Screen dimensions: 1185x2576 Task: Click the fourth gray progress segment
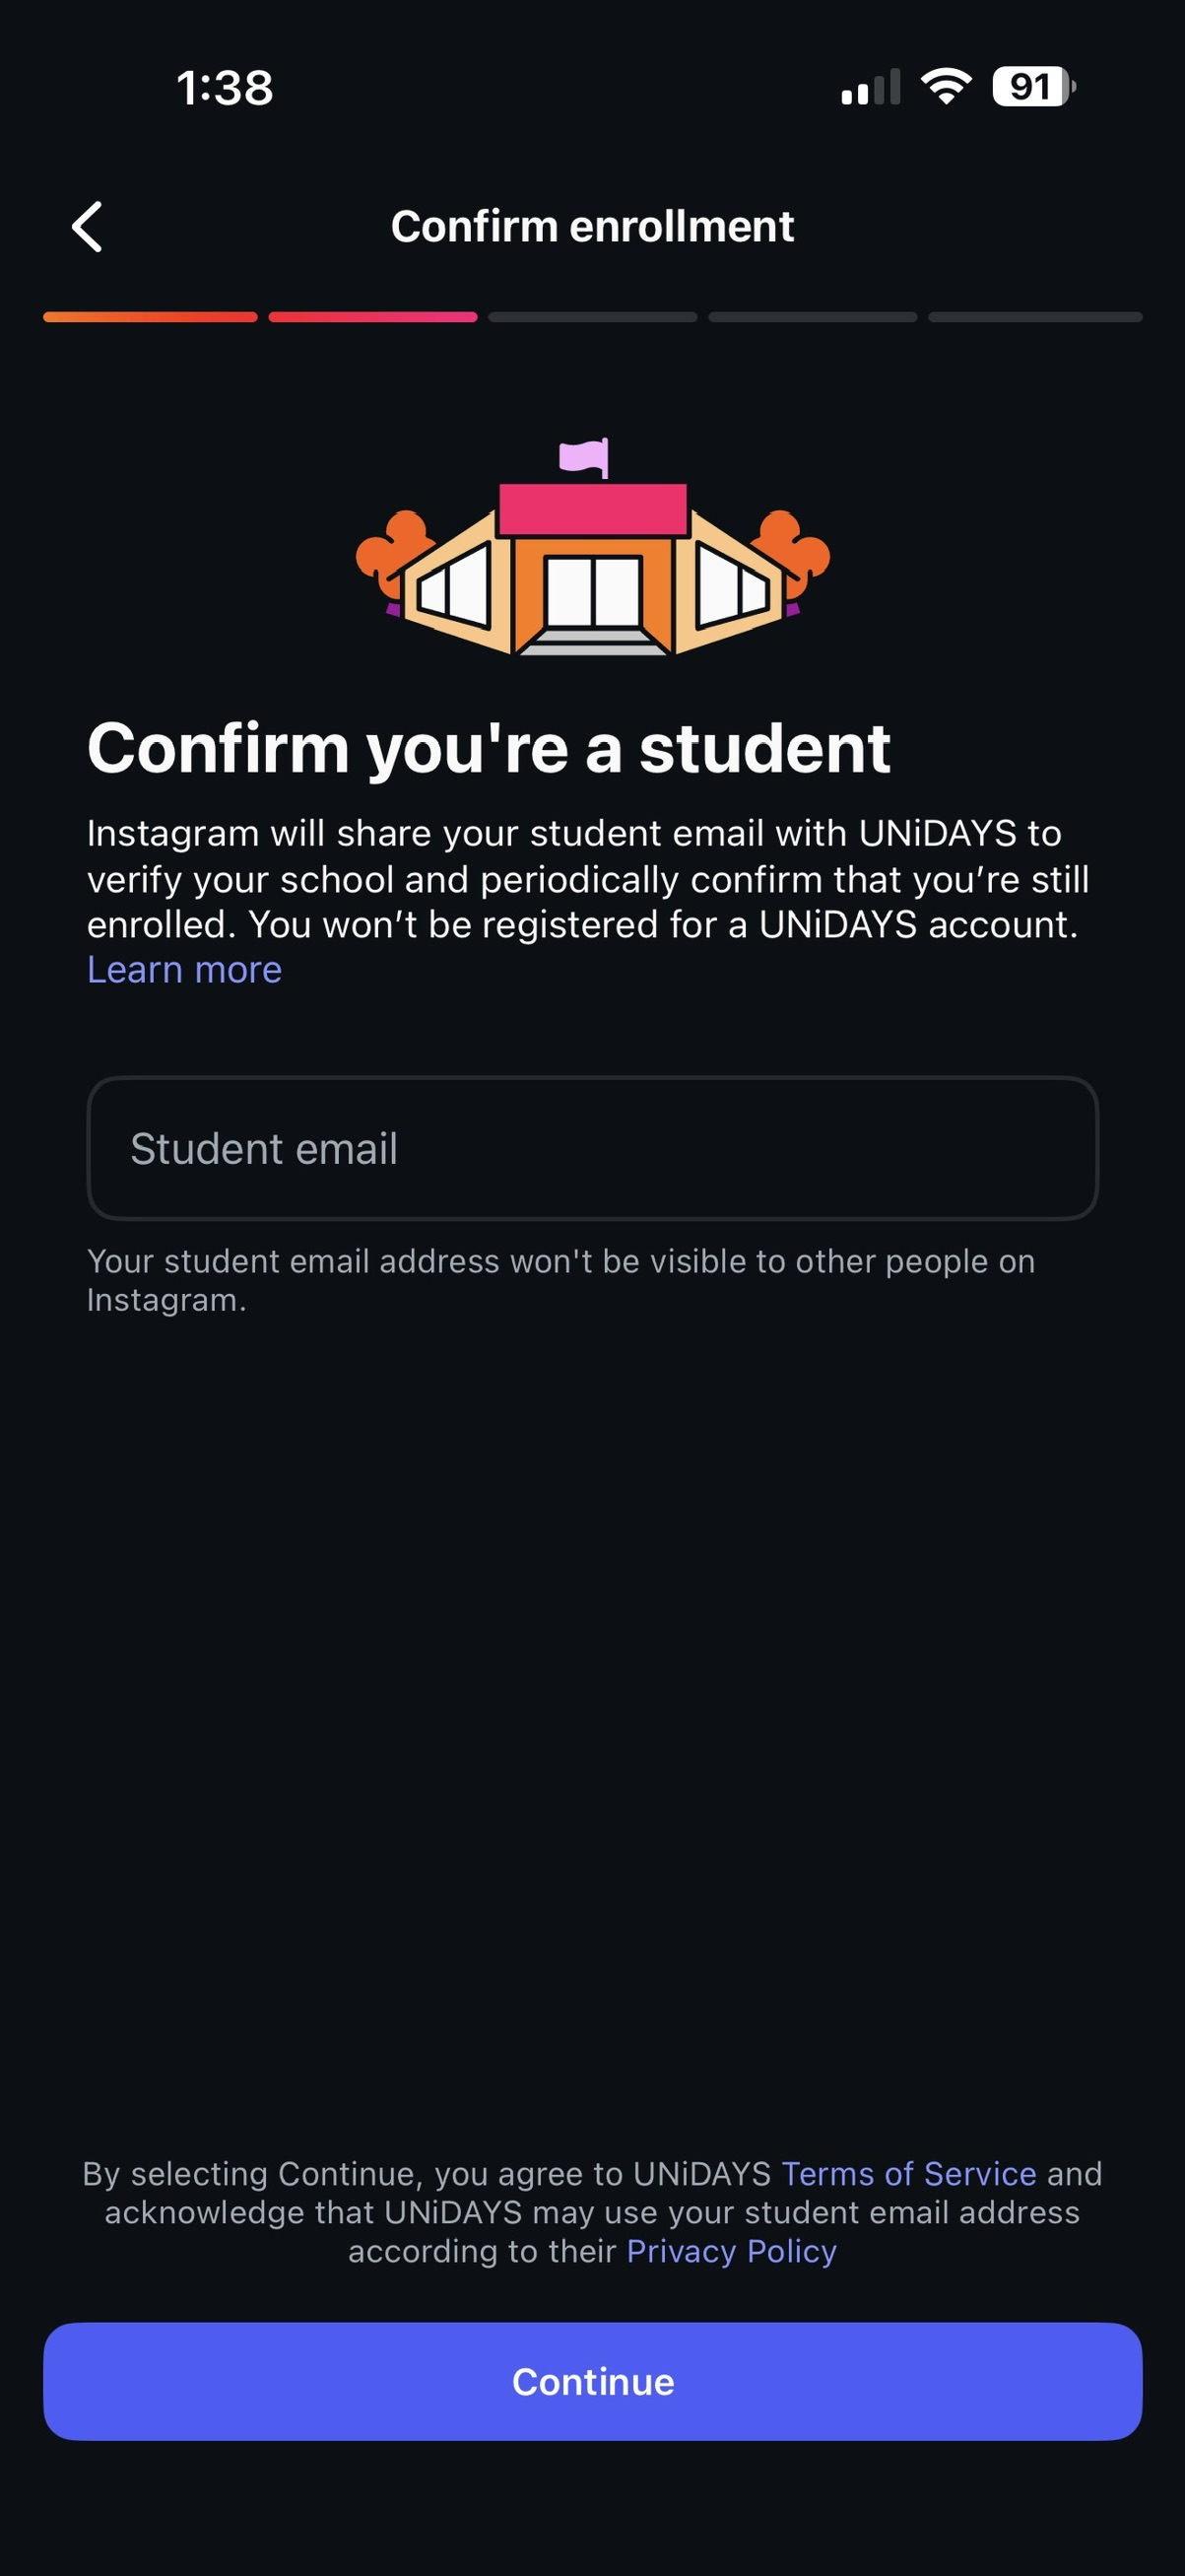coord(813,317)
